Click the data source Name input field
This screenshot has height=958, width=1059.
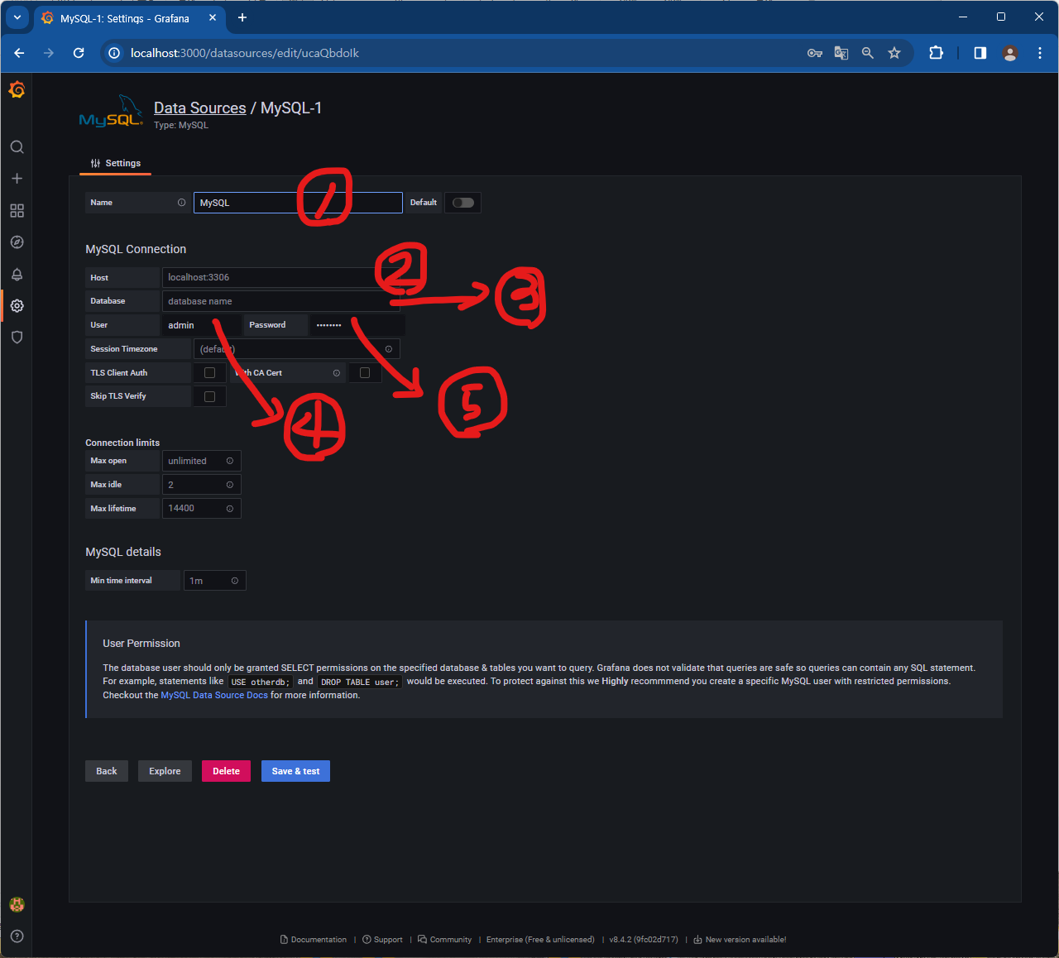(298, 203)
